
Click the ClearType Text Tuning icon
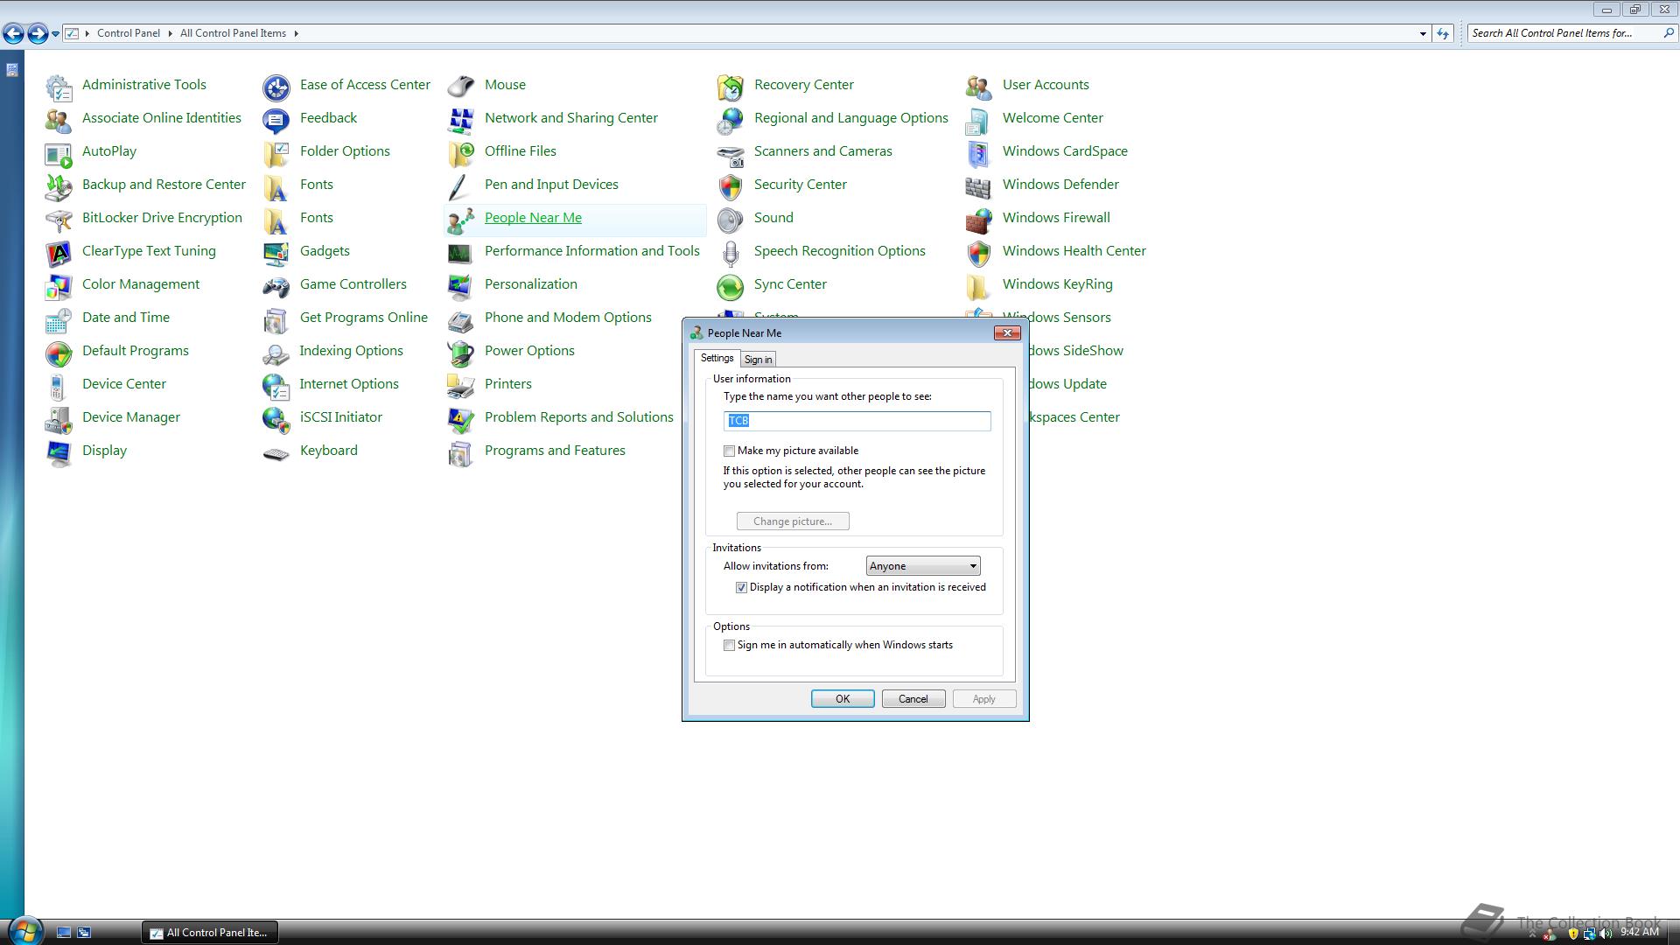pos(59,253)
